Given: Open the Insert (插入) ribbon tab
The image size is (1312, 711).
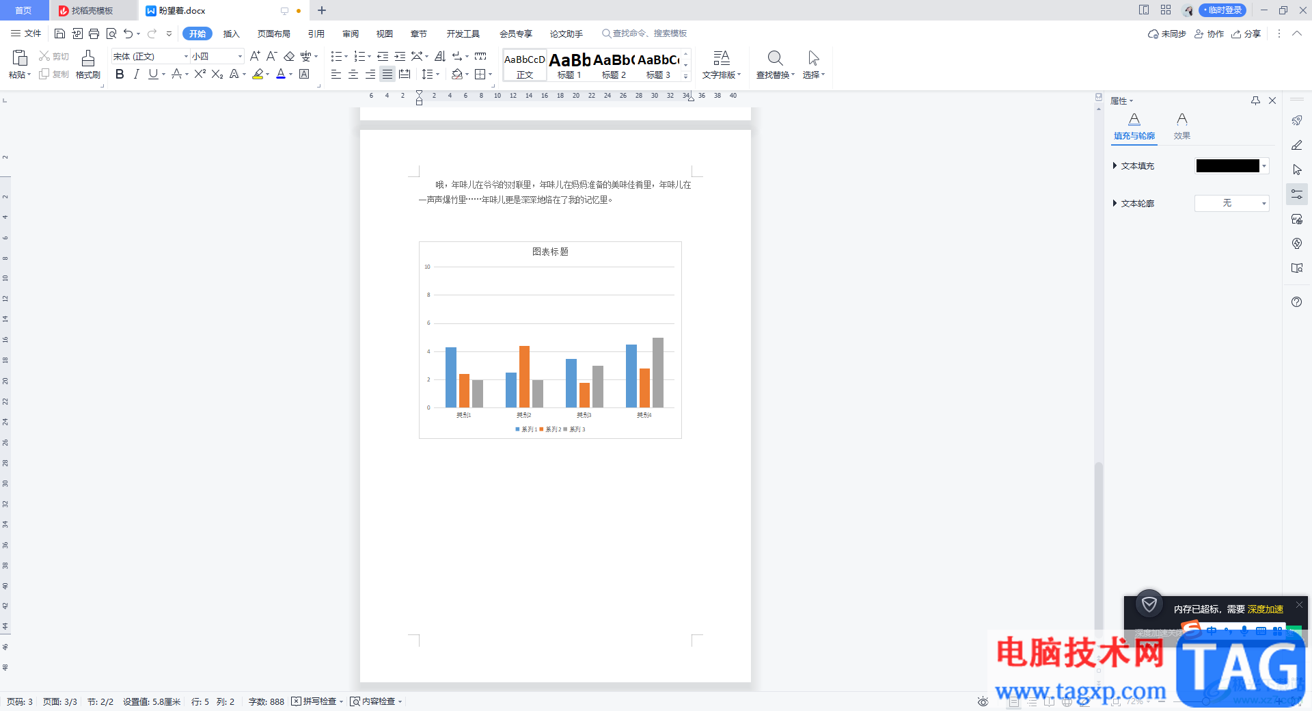Looking at the screenshot, I should click(x=232, y=33).
